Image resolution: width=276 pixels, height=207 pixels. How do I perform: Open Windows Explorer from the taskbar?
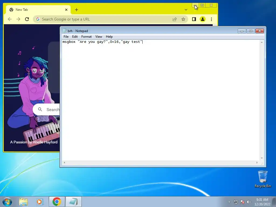23,202
